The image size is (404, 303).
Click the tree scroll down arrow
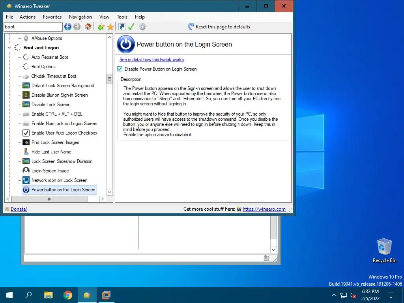[x=110, y=192]
